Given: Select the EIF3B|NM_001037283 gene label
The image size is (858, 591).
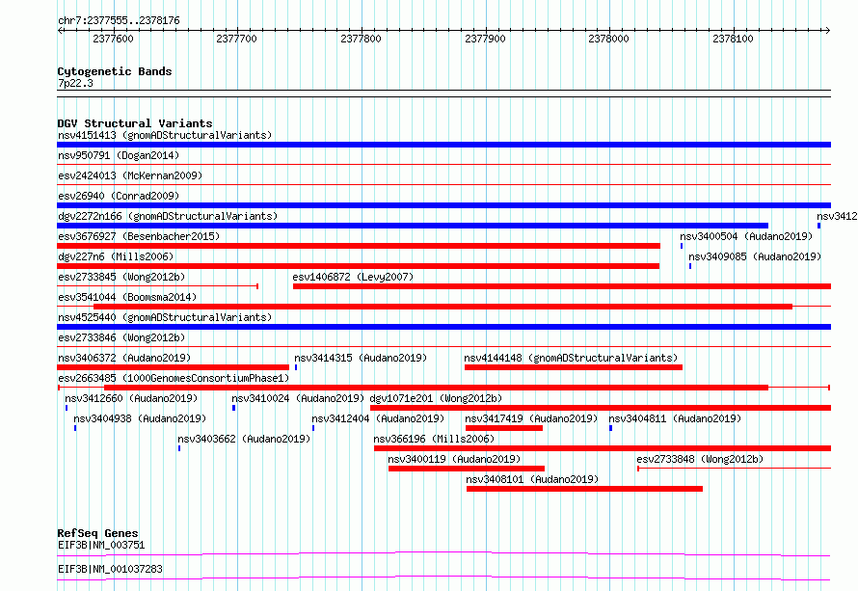Looking at the screenshot, I should (110, 569).
